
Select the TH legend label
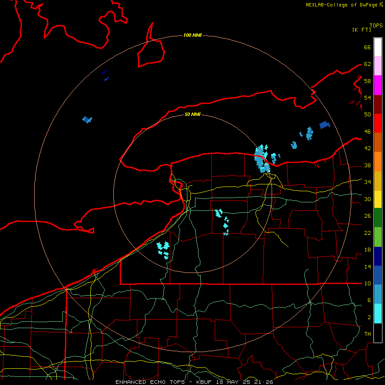(x=367, y=334)
